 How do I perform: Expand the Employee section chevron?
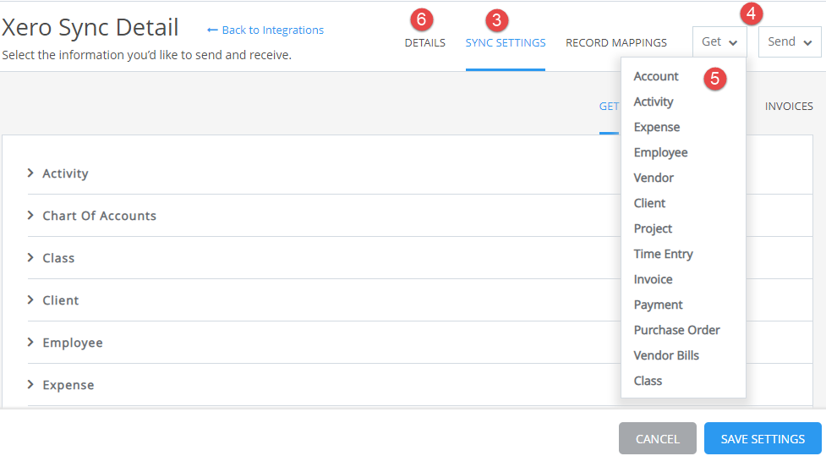[x=30, y=342]
